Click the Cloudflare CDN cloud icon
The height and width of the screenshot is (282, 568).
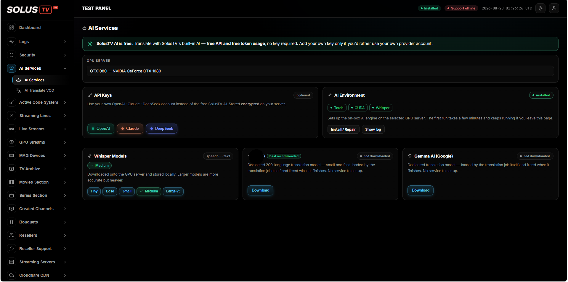point(12,275)
